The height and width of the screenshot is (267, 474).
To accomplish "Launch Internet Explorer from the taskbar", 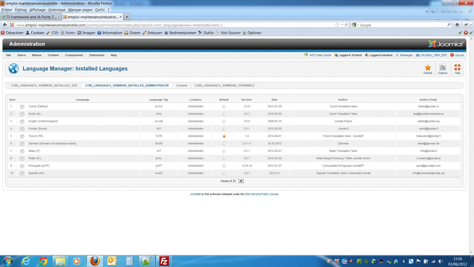I will [26, 261].
